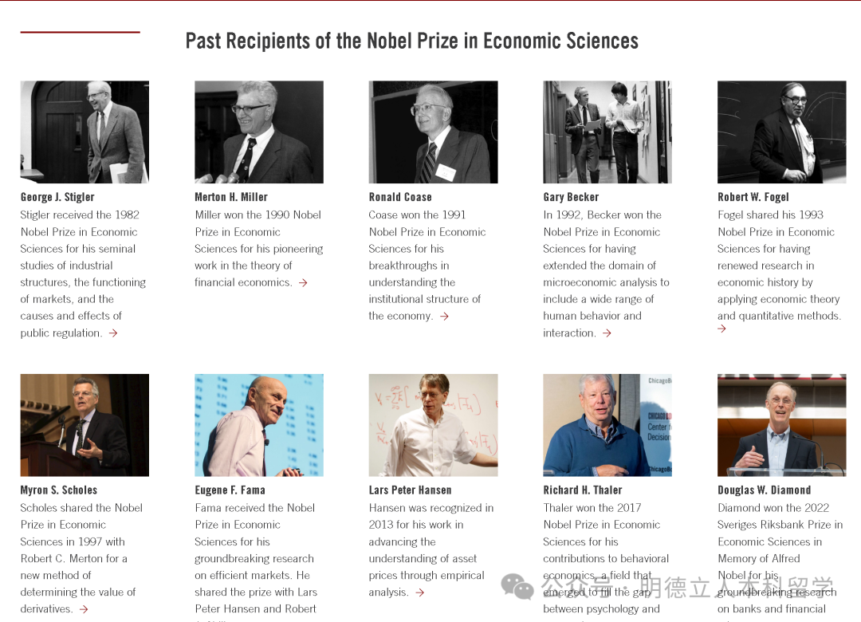861x622 pixels.
Task: Go to the Lars Peter Hansen name link
Action: 410,490
